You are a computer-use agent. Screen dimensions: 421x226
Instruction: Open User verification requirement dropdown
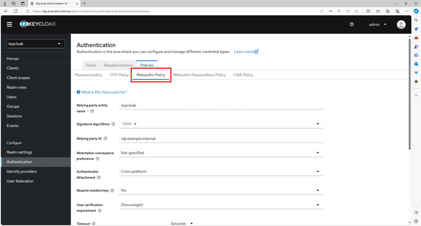pos(221,205)
